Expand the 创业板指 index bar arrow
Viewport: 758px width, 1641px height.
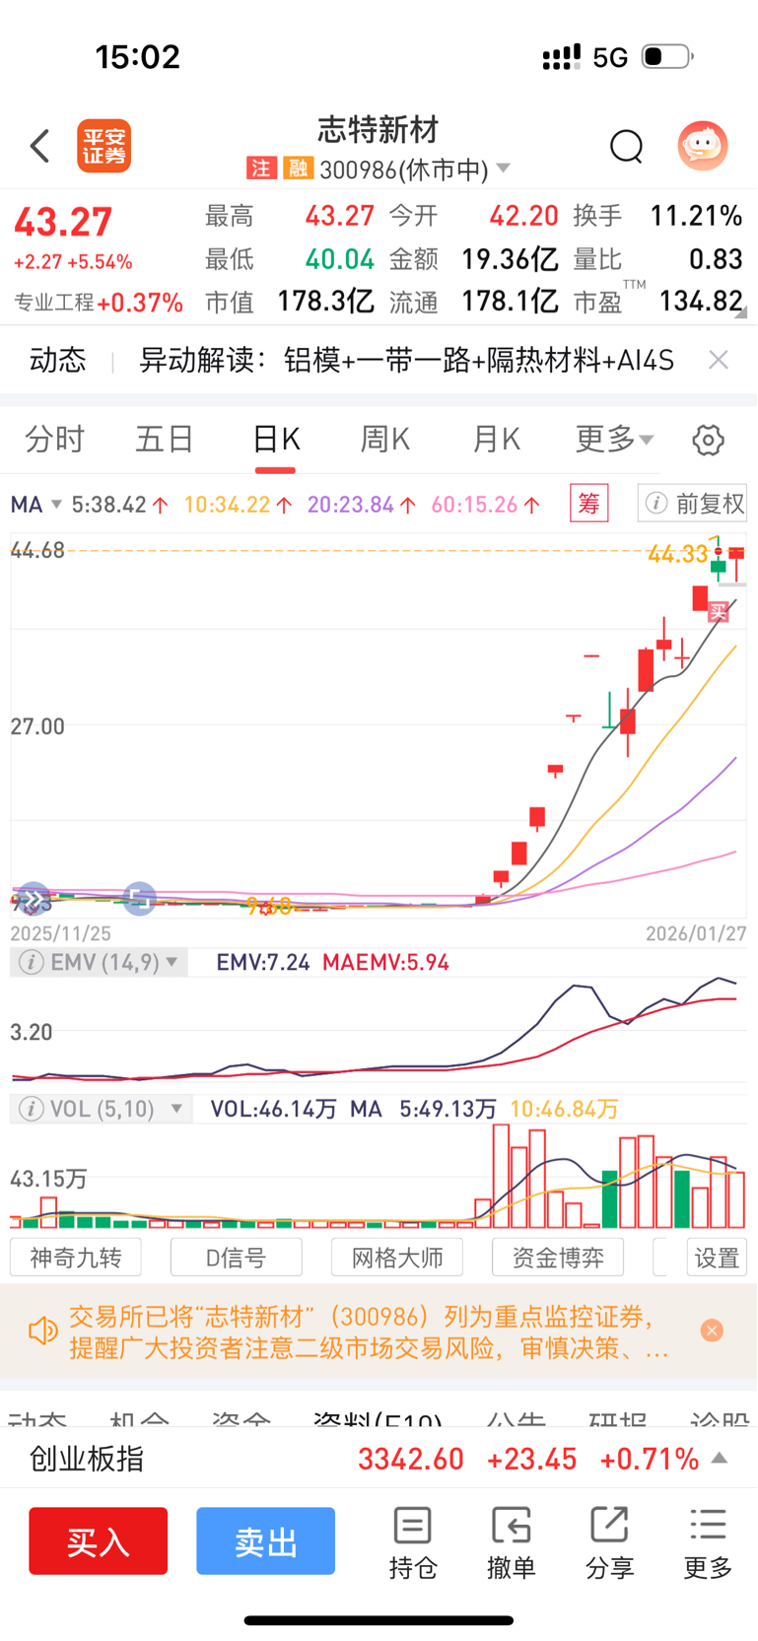point(720,1459)
